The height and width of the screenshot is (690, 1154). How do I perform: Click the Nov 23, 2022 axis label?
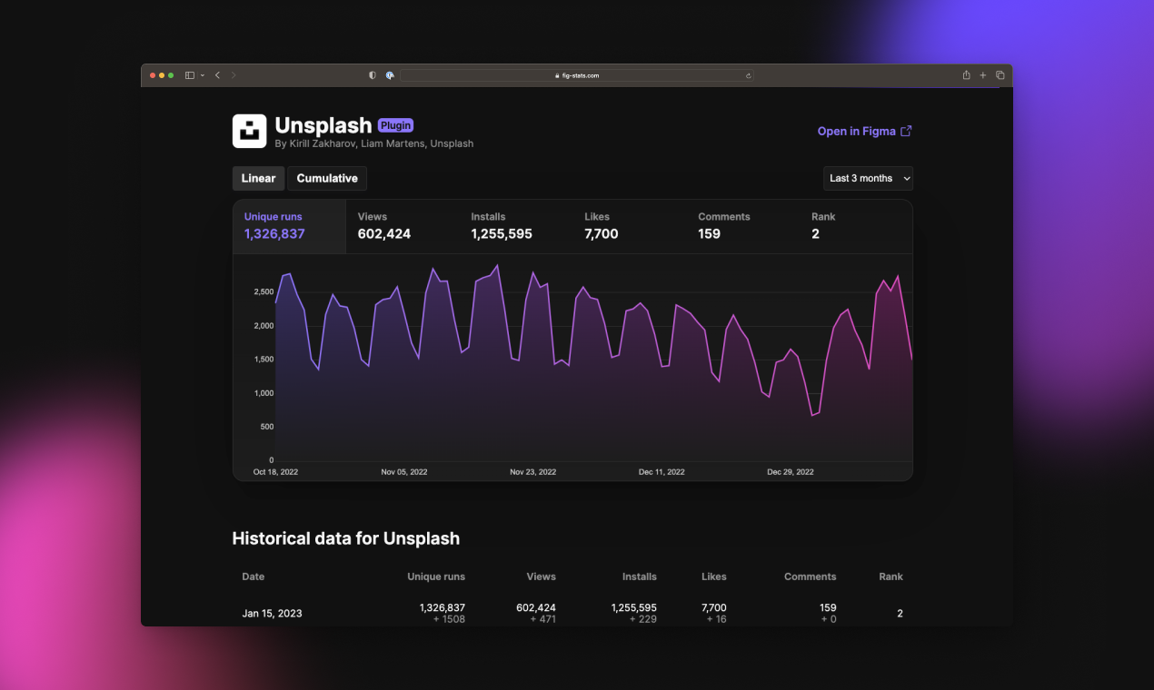533,472
